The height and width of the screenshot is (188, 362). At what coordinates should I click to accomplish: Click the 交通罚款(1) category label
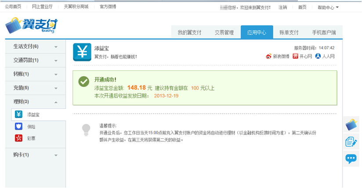(26, 60)
